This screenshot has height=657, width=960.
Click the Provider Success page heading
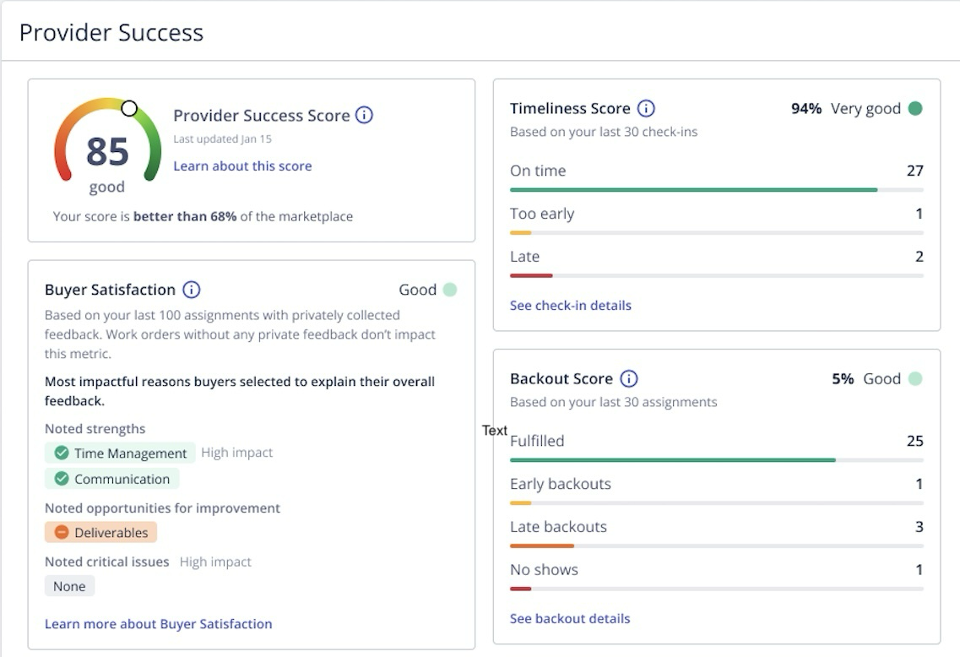(x=111, y=32)
